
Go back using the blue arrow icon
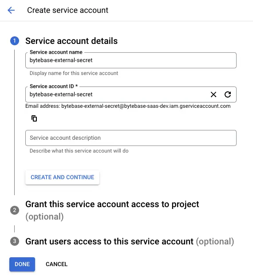pos(11,10)
